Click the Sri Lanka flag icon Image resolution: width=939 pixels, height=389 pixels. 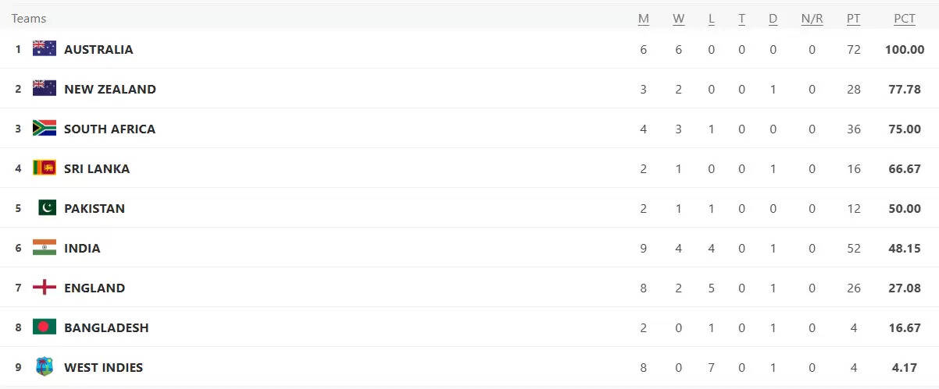(x=44, y=168)
